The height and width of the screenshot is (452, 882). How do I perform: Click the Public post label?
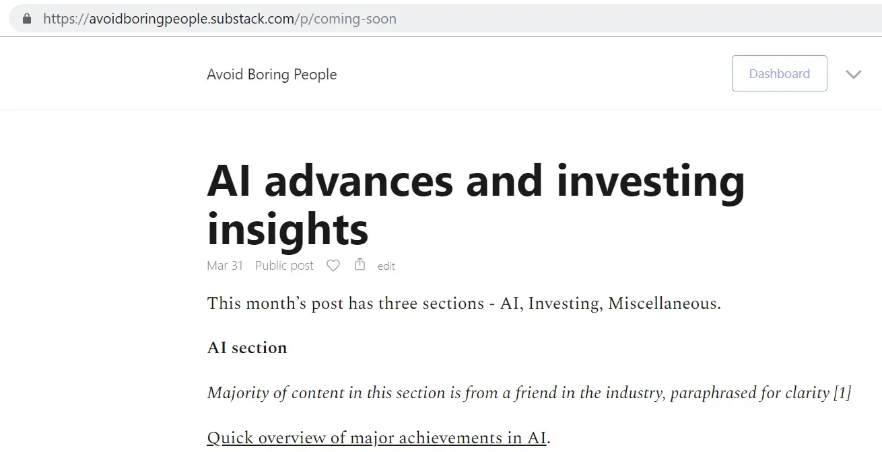(284, 266)
